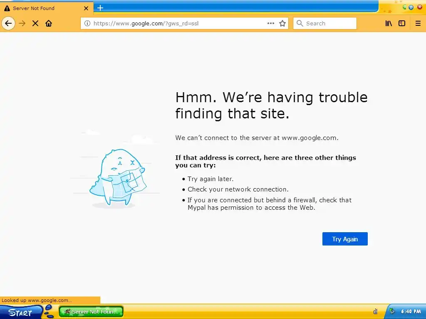The image size is (426, 319).
Task: Click the firewall permission bullet text
Action: click(x=270, y=204)
